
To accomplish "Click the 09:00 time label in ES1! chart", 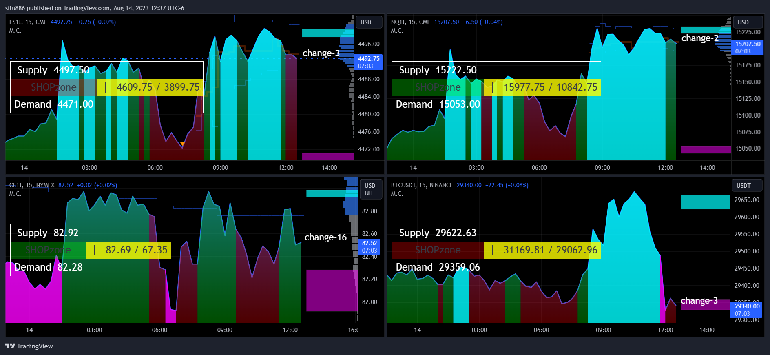I will [x=220, y=168].
